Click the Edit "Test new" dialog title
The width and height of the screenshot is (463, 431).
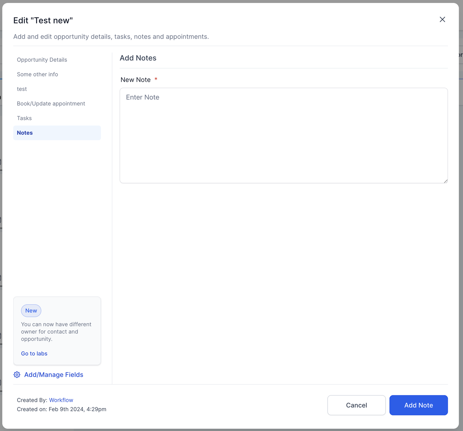[43, 21]
